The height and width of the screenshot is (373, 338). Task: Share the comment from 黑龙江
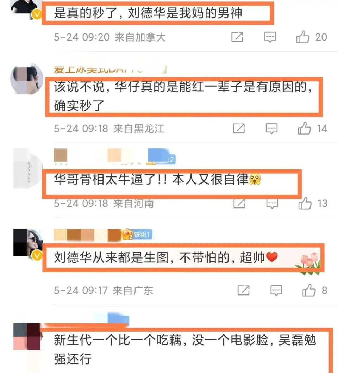(x=239, y=129)
